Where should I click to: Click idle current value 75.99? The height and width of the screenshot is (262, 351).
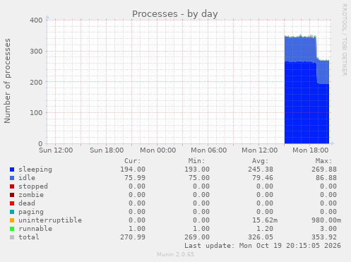(135, 178)
